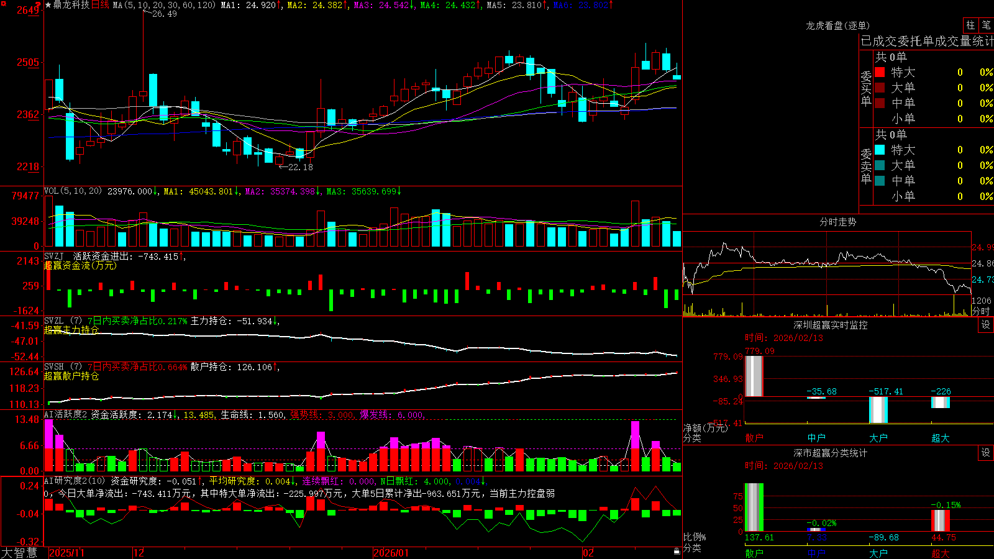Click the cyan 特大 swatch under 委卖单
This screenshot has width=994, height=559.
coord(880,150)
